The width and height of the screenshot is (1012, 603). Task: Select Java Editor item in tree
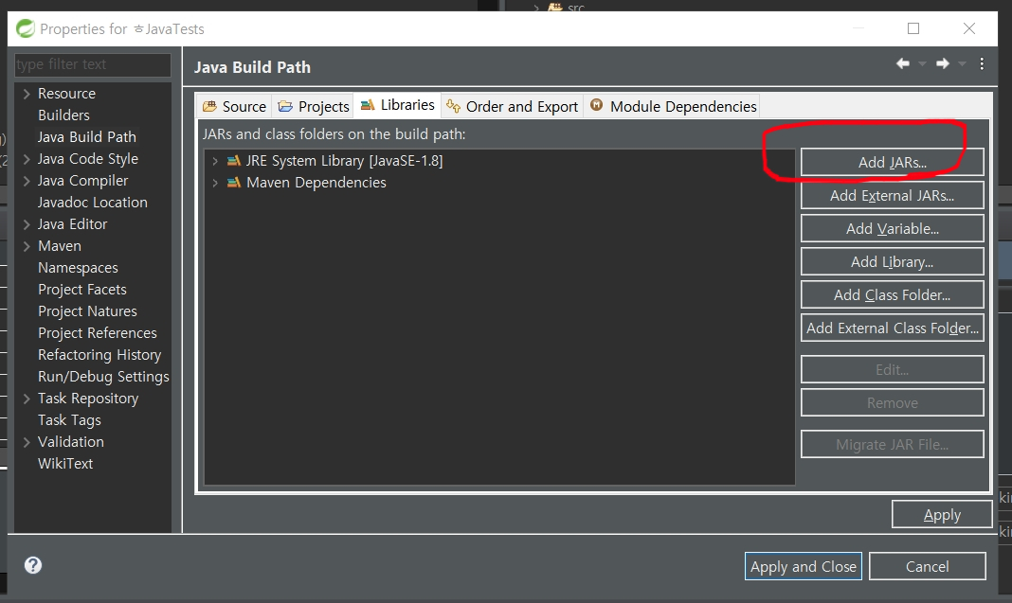coord(72,223)
